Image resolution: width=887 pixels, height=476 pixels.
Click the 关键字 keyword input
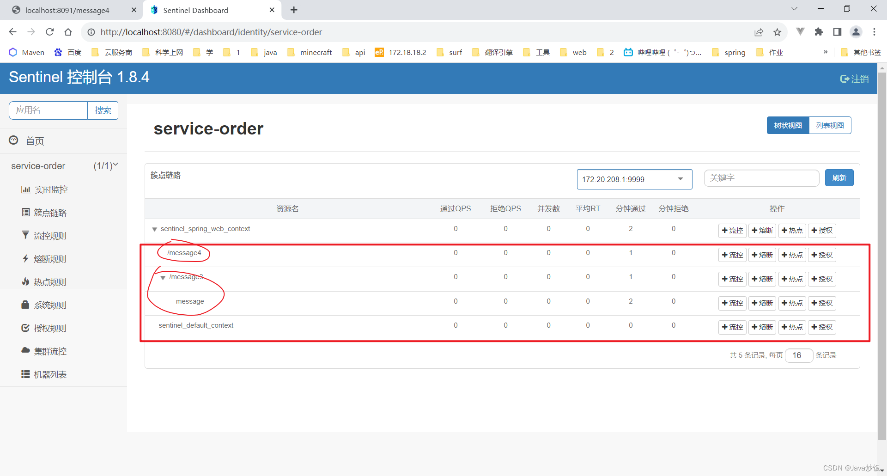tap(761, 178)
